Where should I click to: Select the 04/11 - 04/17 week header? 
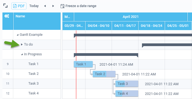point(125,26)
